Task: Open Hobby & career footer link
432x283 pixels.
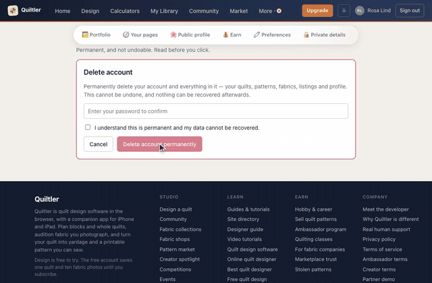Action: point(313,209)
